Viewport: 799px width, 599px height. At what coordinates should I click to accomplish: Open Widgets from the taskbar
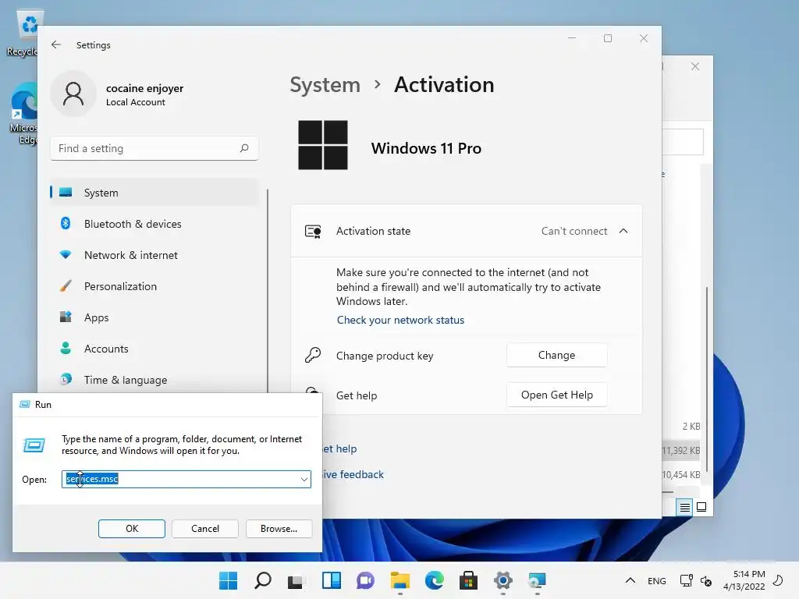point(331,580)
